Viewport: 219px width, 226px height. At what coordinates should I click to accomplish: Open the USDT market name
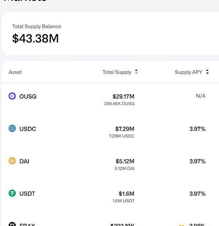pyautogui.click(x=27, y=194)
